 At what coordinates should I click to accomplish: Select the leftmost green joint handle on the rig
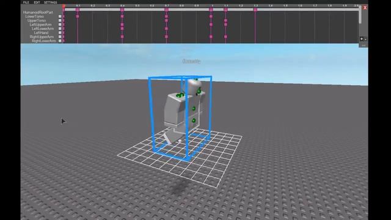pyautogui.click(x=178, y=95)
